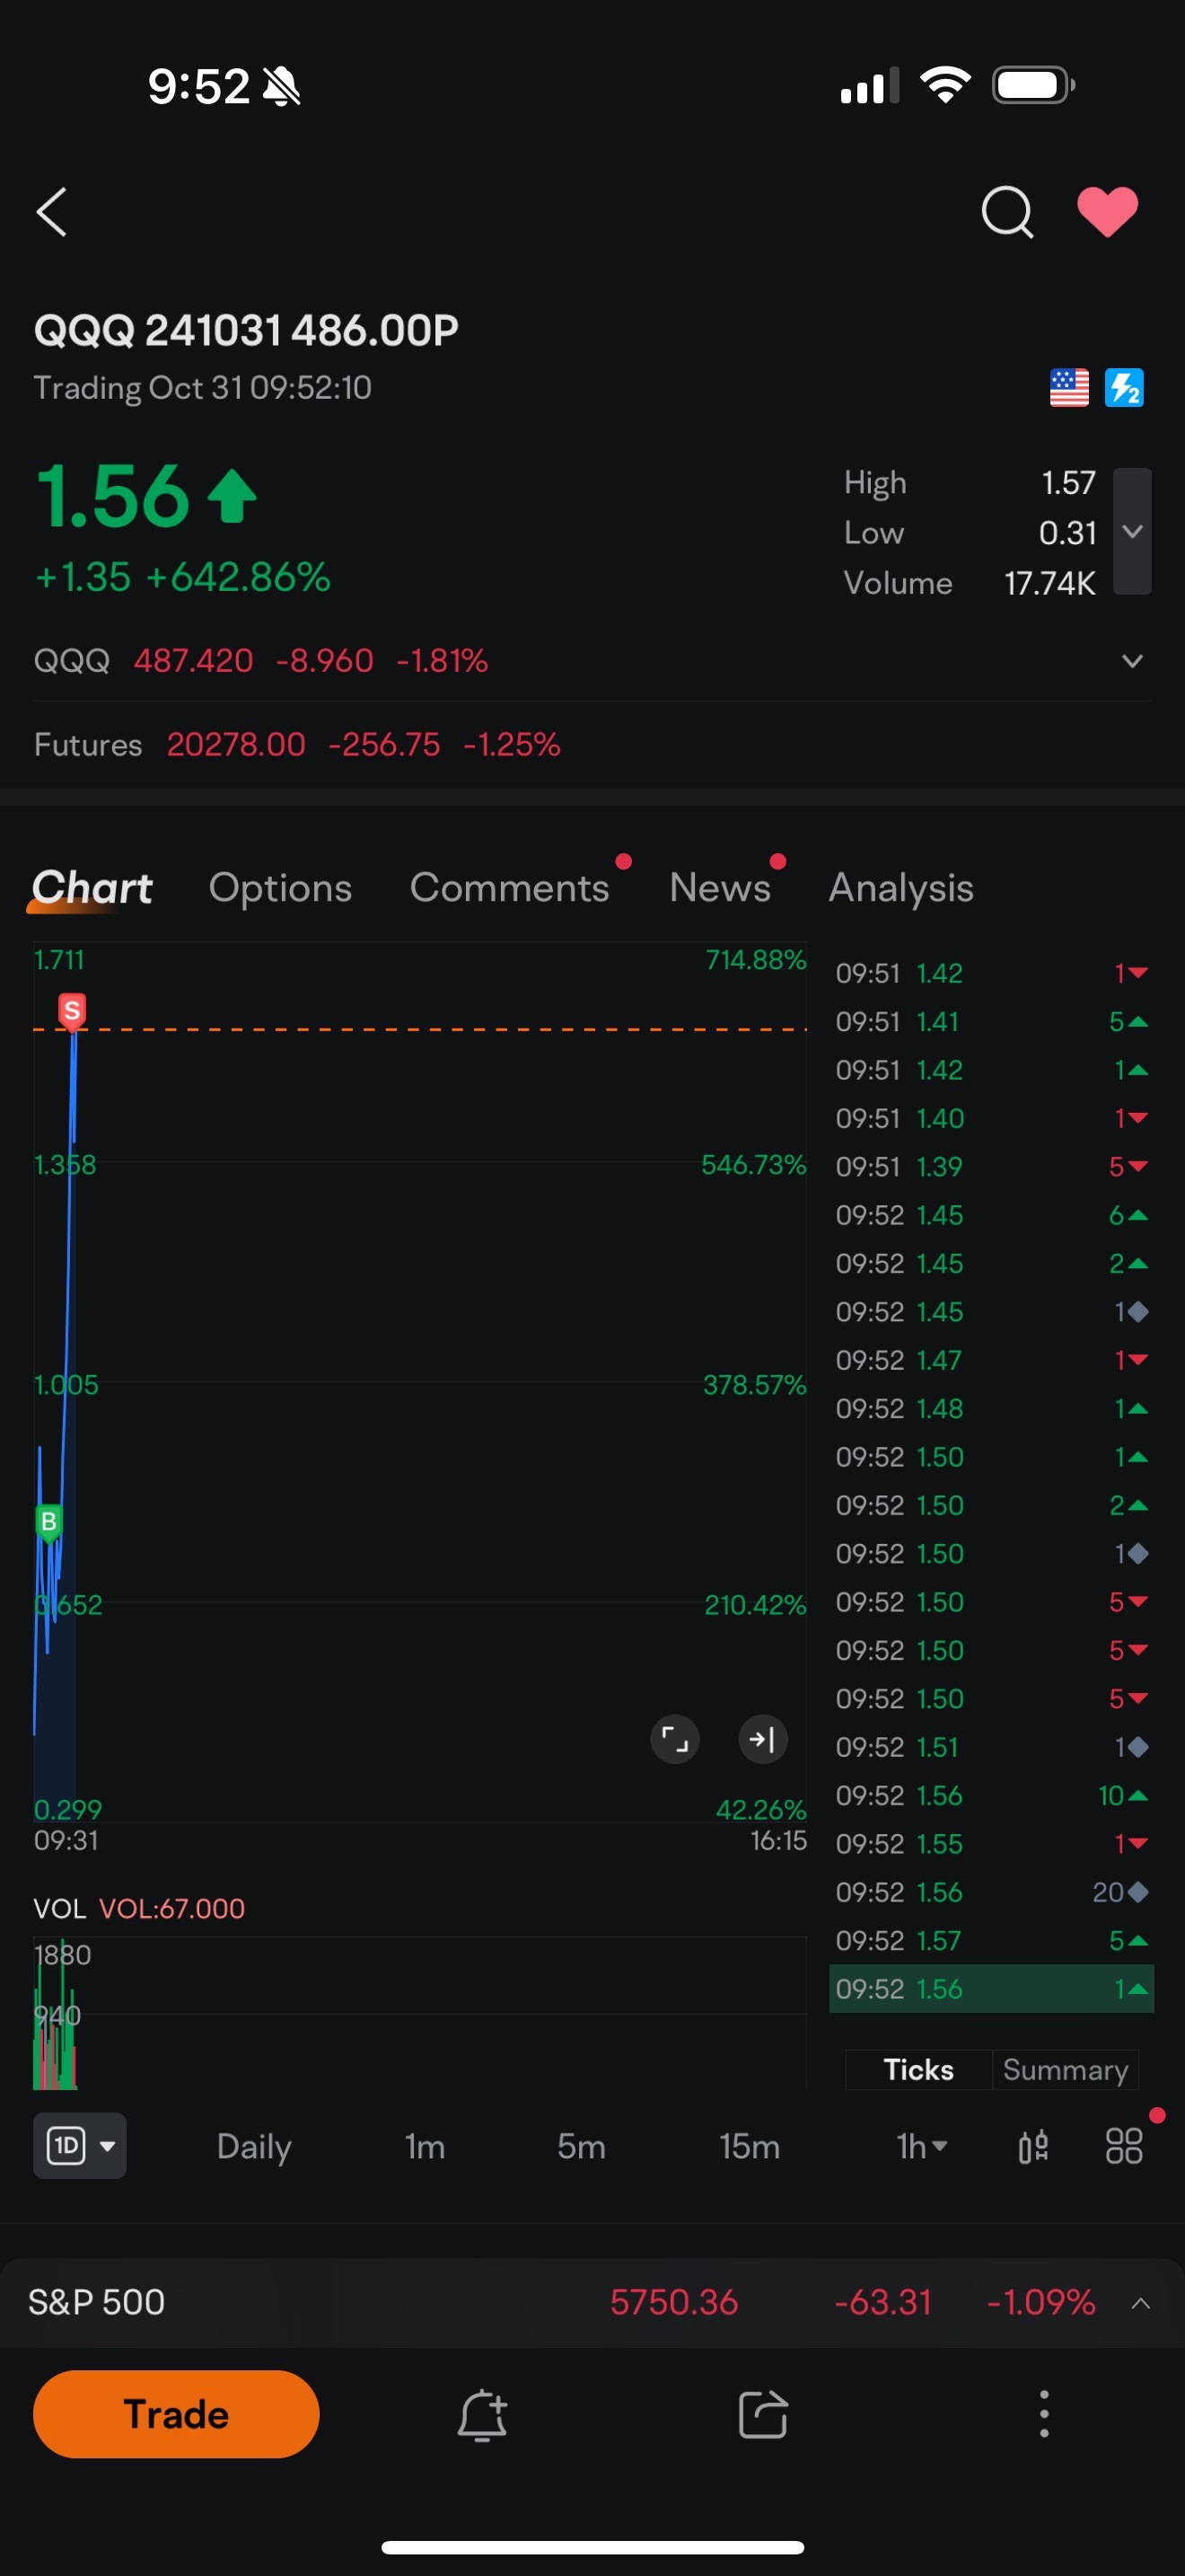1185x2576 pixels.
Task: Open the Analysis tab
Action: 900,888
